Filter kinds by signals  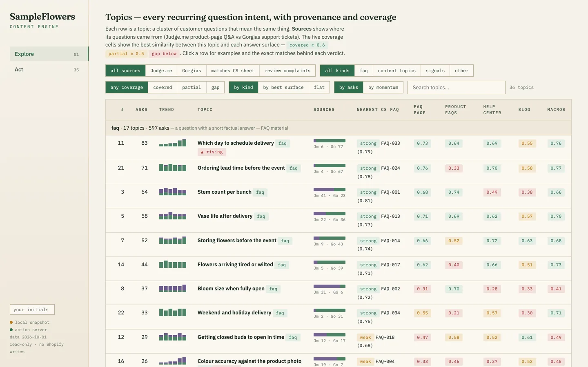point(435,71)
